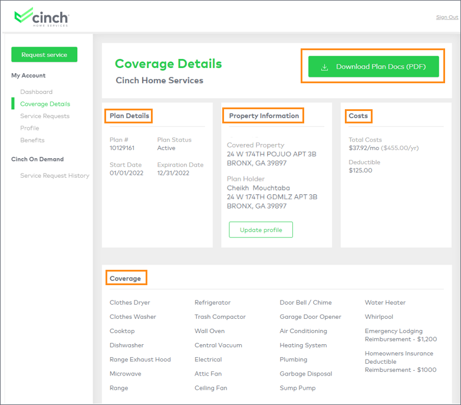461x405 pixels.
Task: Click Range Exhaust Hood coverage item
Action: point(140,360)
